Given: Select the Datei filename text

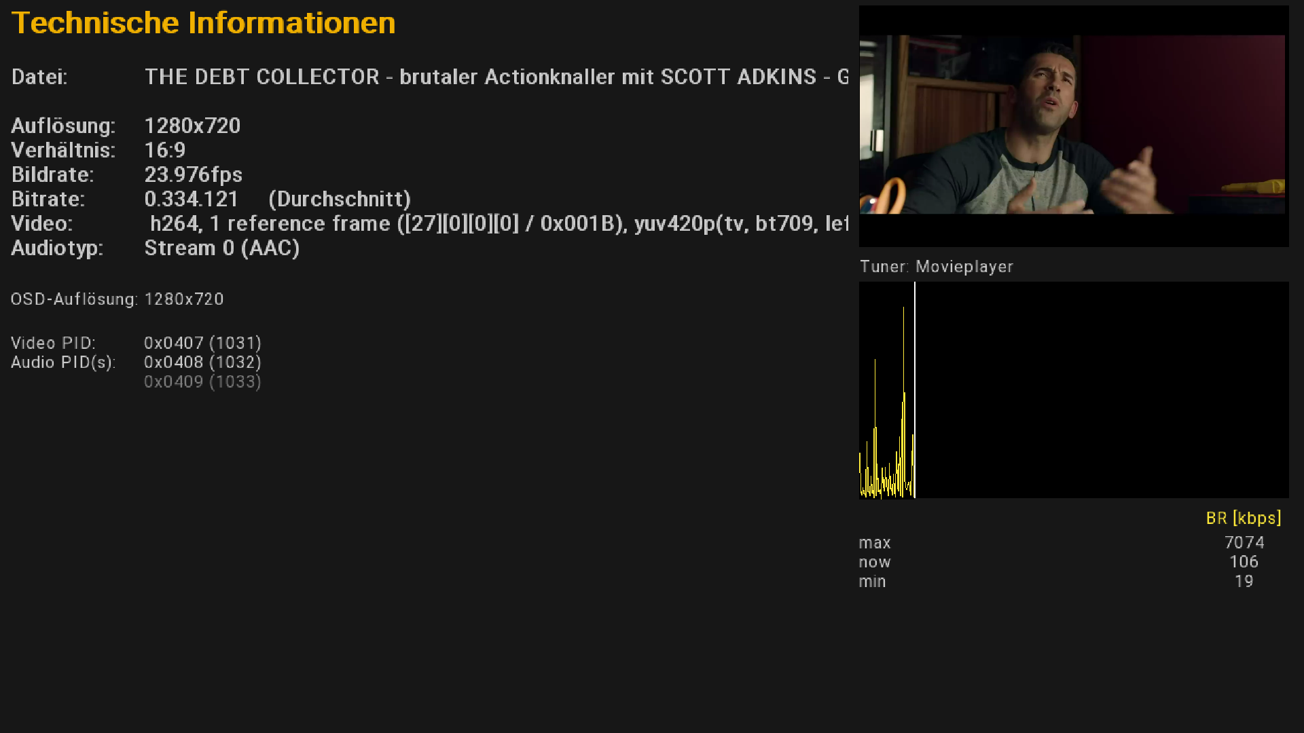Looking at the screenshot, I should (x=496, y=77).
